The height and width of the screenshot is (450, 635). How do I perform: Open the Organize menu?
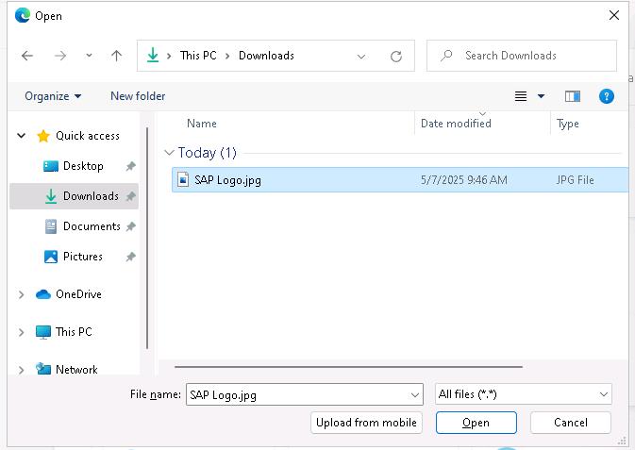click(x=53, y=96)
